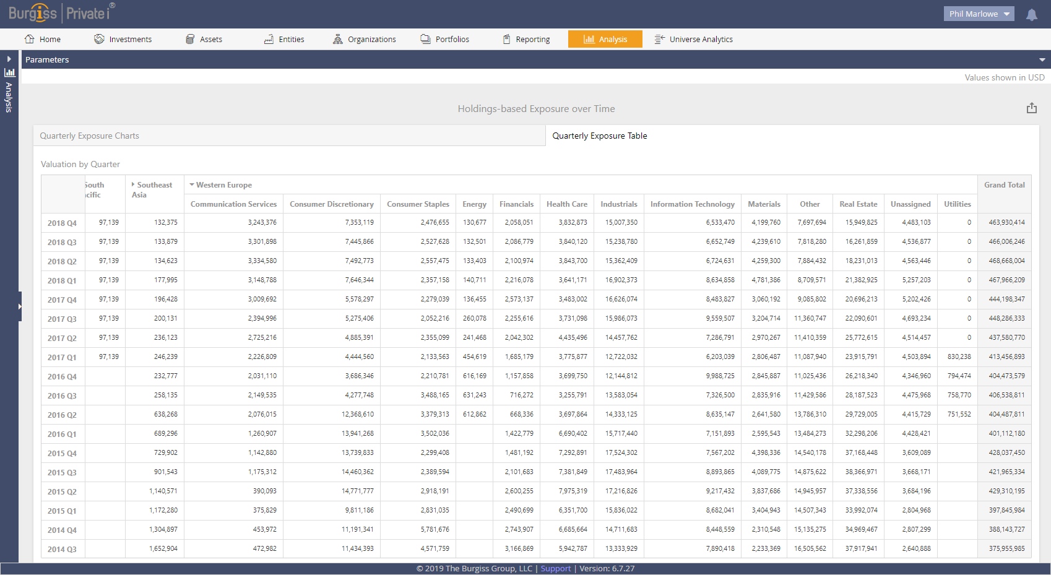Image resolution: width=1051 pixels, height=575 pixels.
Task: Click the vertical Analysis sidebar label
Action: coord(9,97)
